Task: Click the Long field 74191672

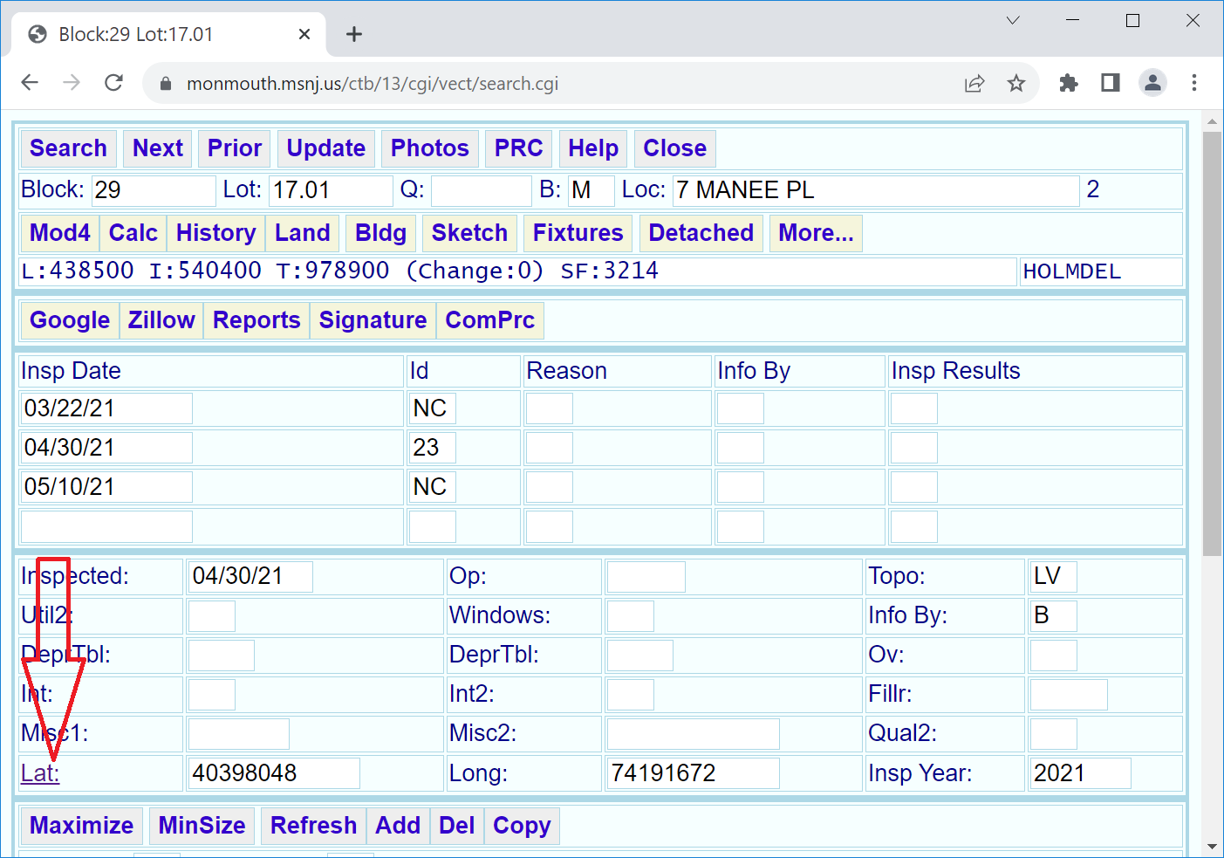Action: 693,773
